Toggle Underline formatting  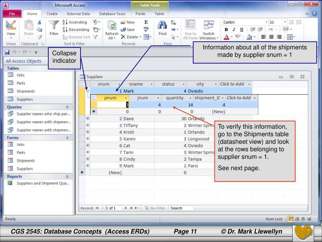click(242, 30)
